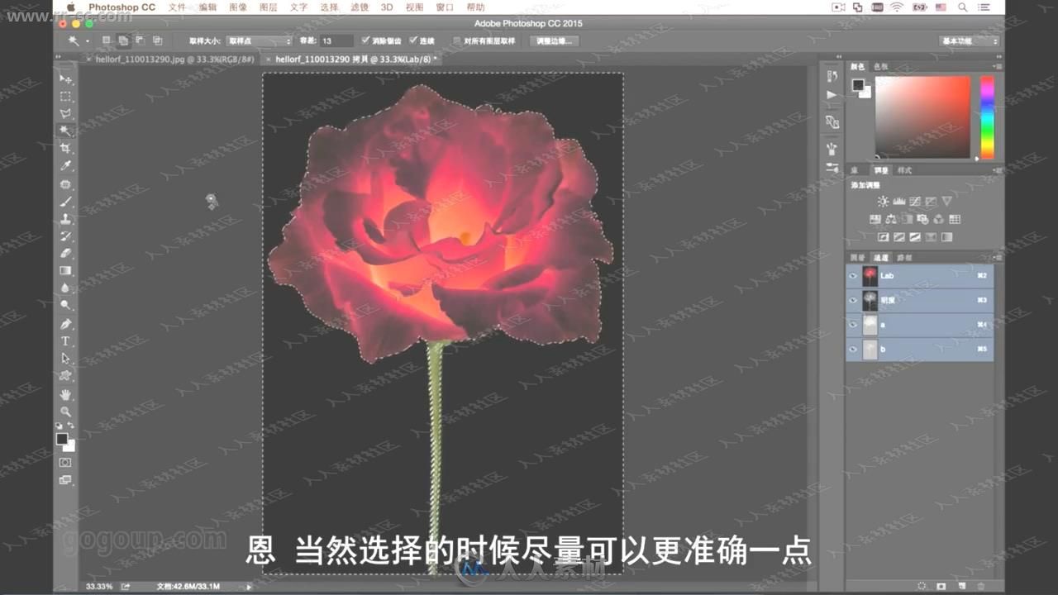Select the Move tool
The image size is (1058, 595).
click(x=65, y=79)
